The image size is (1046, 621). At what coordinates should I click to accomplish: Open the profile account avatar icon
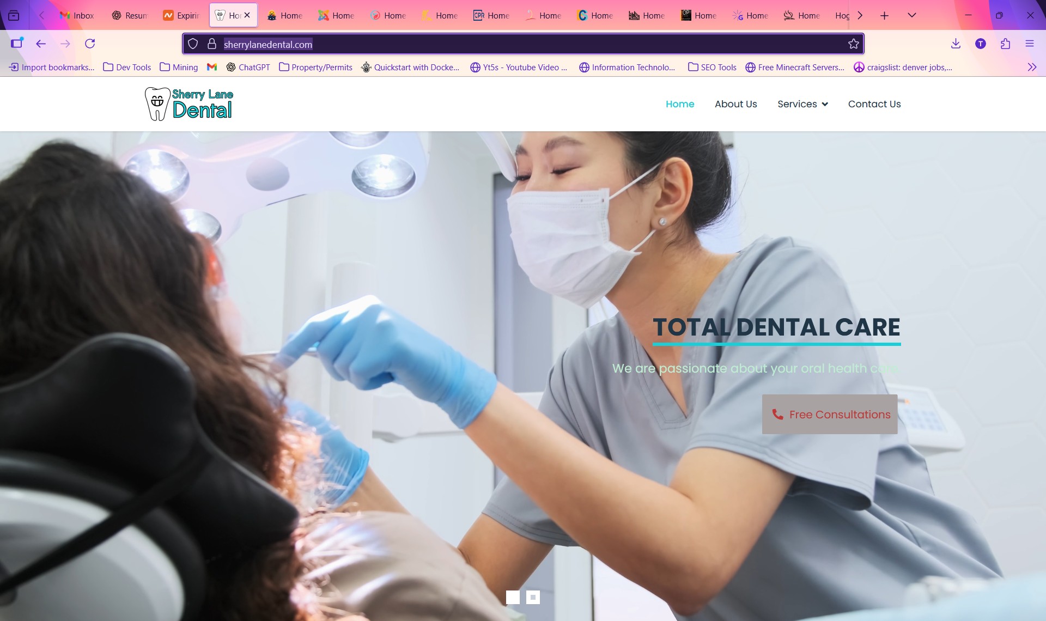click(x=980, y=44)
